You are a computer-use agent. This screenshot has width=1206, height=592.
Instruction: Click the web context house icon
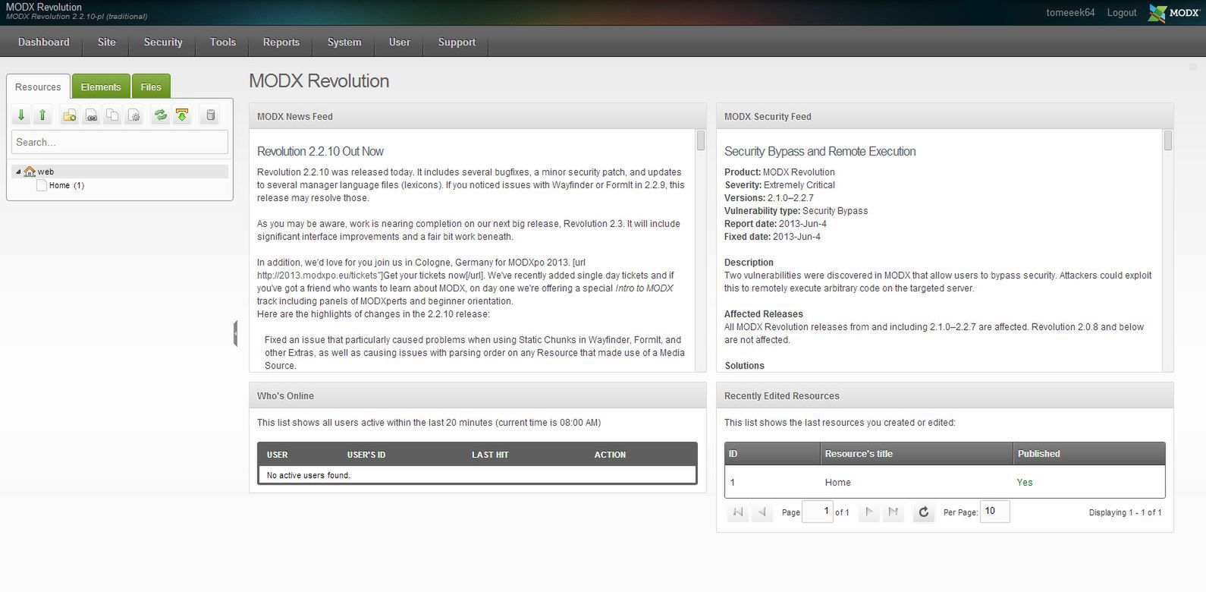coord(30,172)
